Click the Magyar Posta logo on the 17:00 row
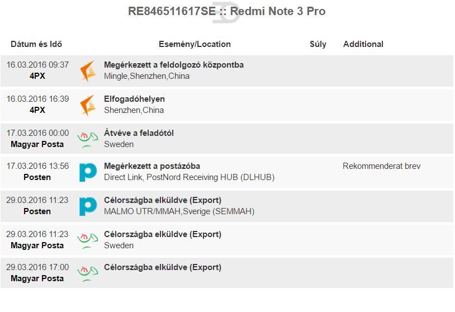 87,274
